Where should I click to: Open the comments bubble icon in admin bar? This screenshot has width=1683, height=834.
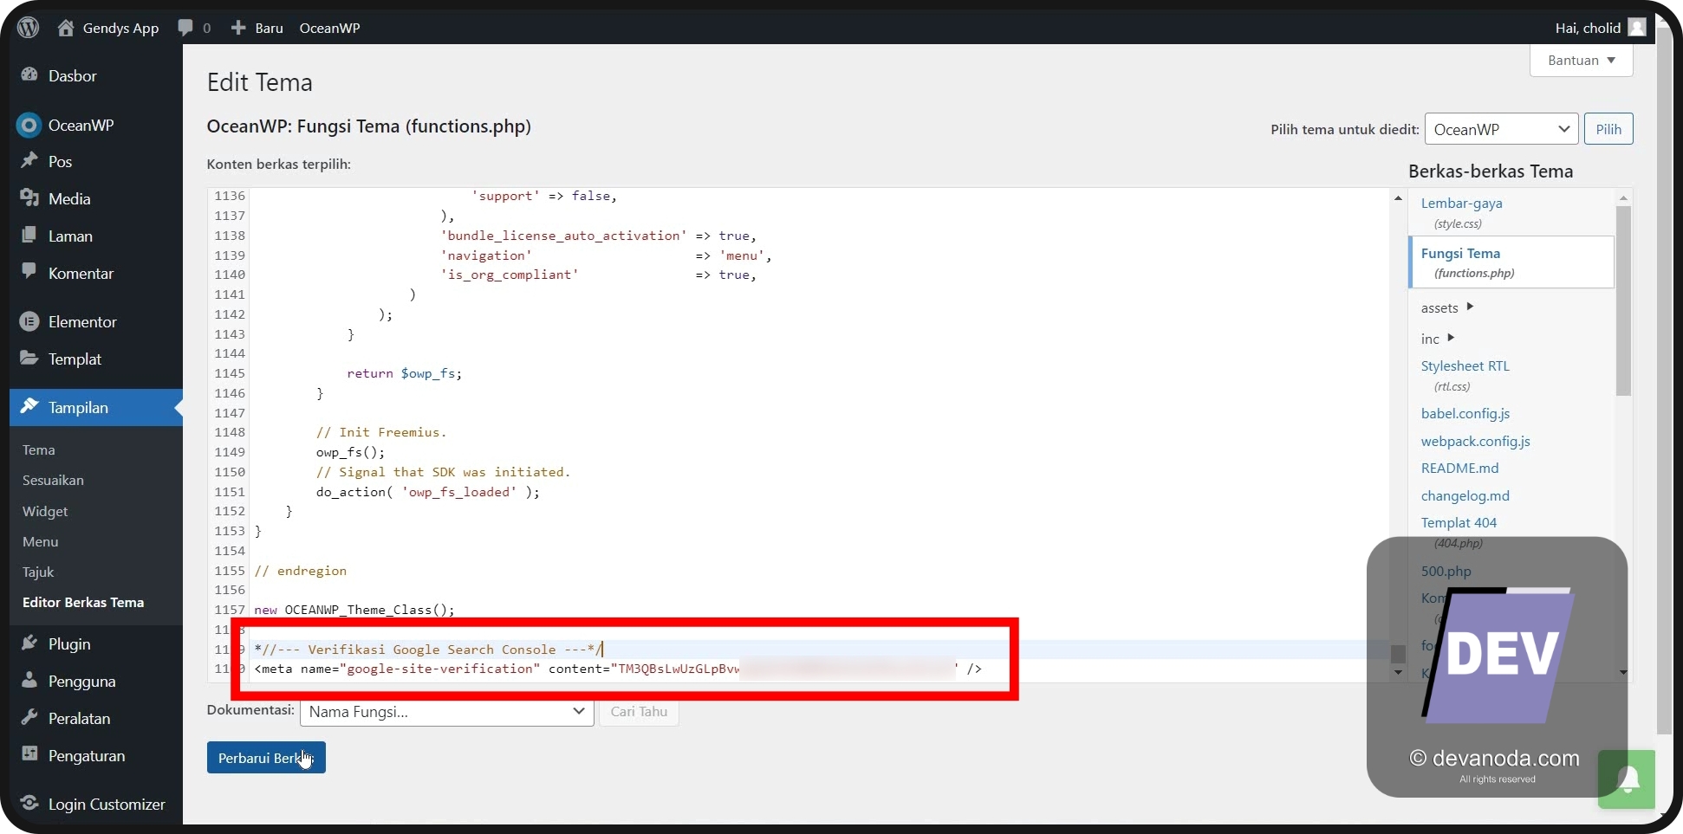point(185,28)
